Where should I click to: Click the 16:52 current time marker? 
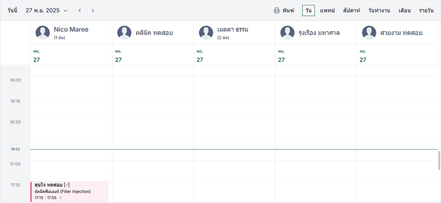15,150
